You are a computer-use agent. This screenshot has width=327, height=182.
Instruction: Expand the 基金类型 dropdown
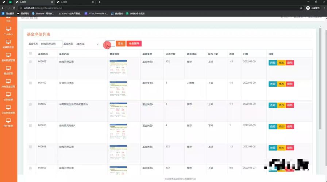87,44
